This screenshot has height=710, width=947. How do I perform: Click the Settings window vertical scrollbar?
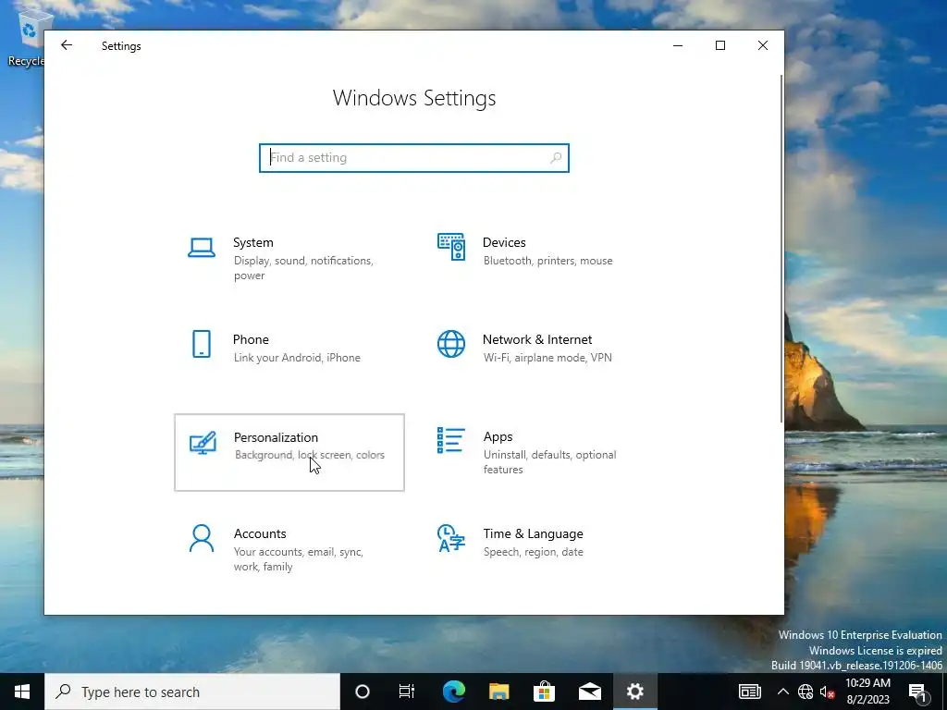(781, 249)
